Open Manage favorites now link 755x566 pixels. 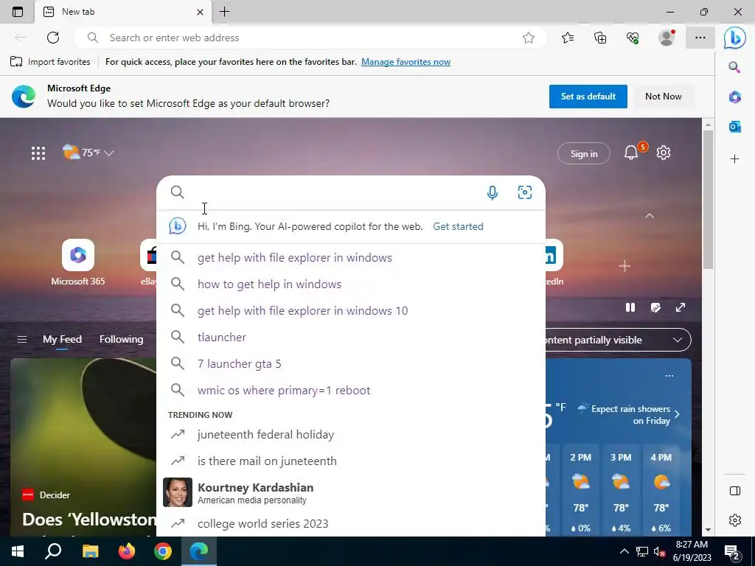pos(406,62)
